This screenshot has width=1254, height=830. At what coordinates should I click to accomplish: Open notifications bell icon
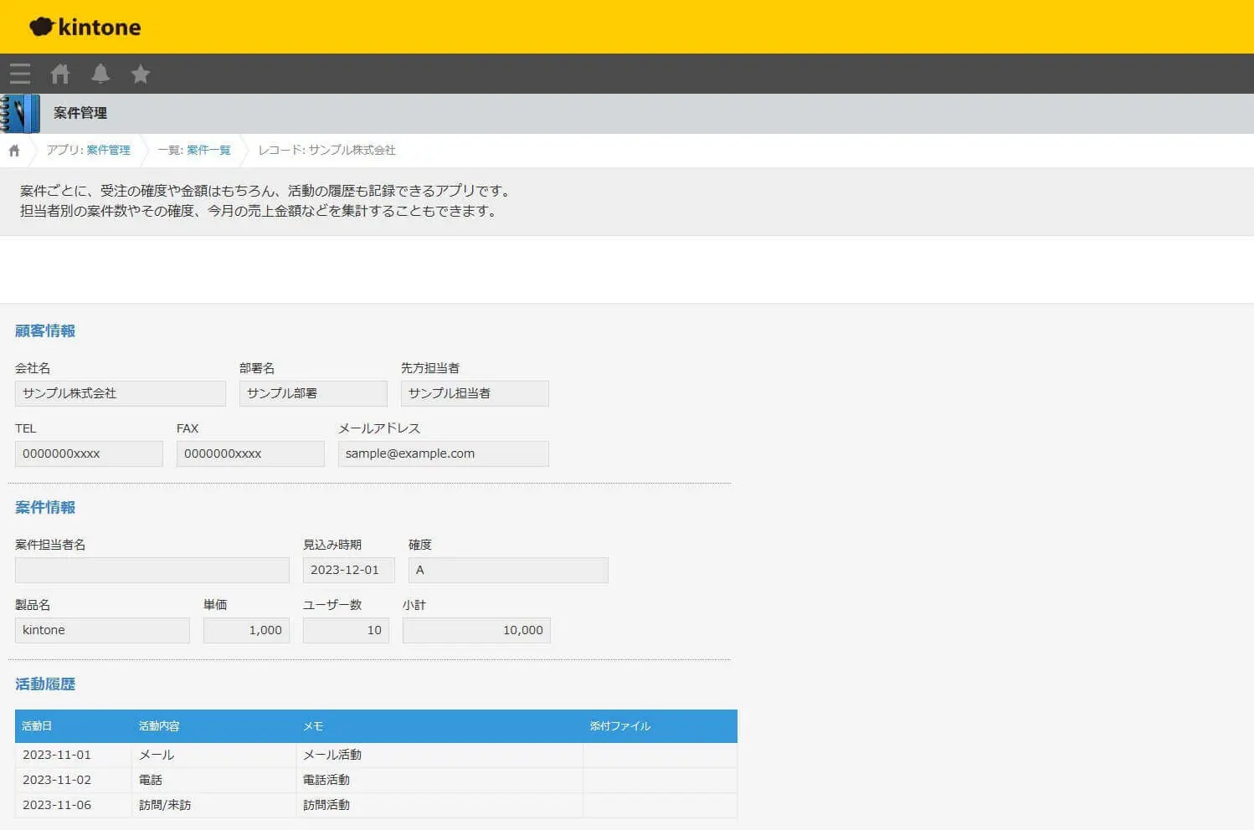[x=100, y=74]
